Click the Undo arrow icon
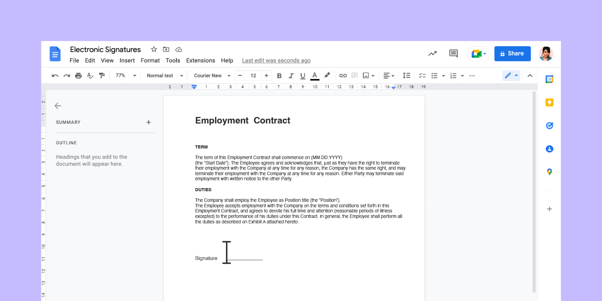The width and height of the screenshot is (602, 301). tap(55, 76)
